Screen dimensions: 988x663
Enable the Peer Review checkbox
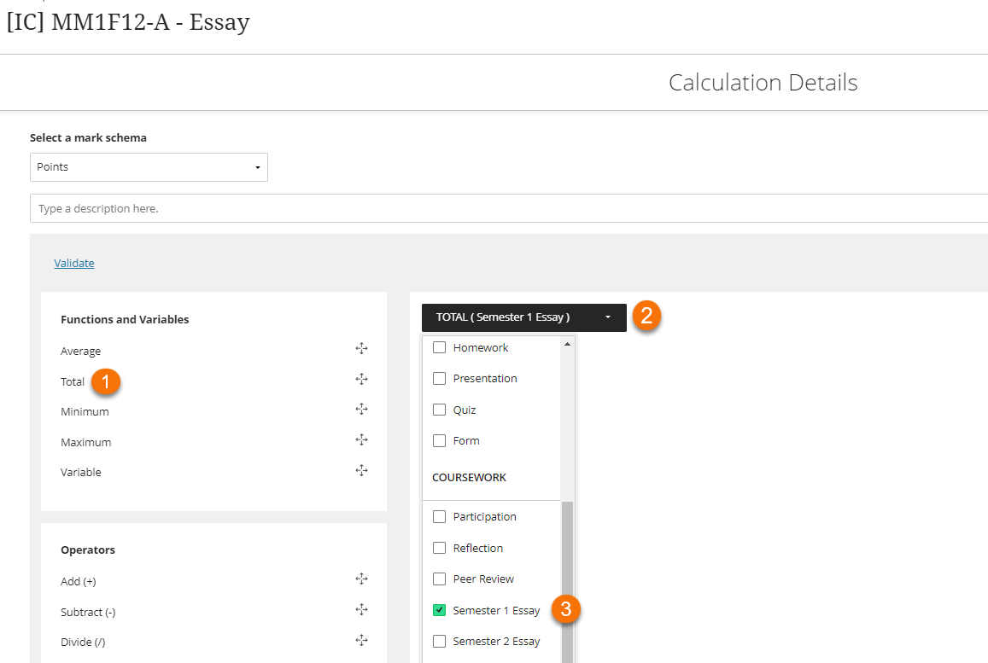pos(440,579)
